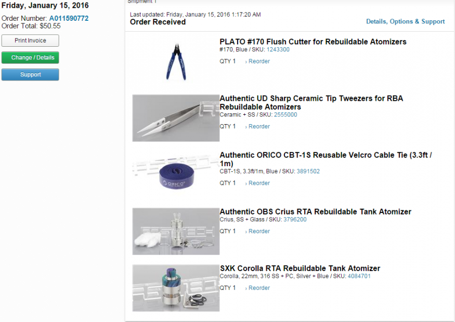The height and width of the screenshot is (322, 455).
Task: Reorder the ORICO Velcro Cable Tie
Action: [x=257, y=183]
